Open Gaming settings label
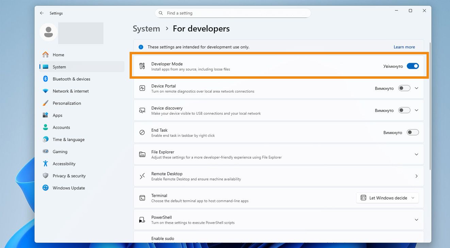The width and height of the screenshot is (450, 248). (60, 152)
